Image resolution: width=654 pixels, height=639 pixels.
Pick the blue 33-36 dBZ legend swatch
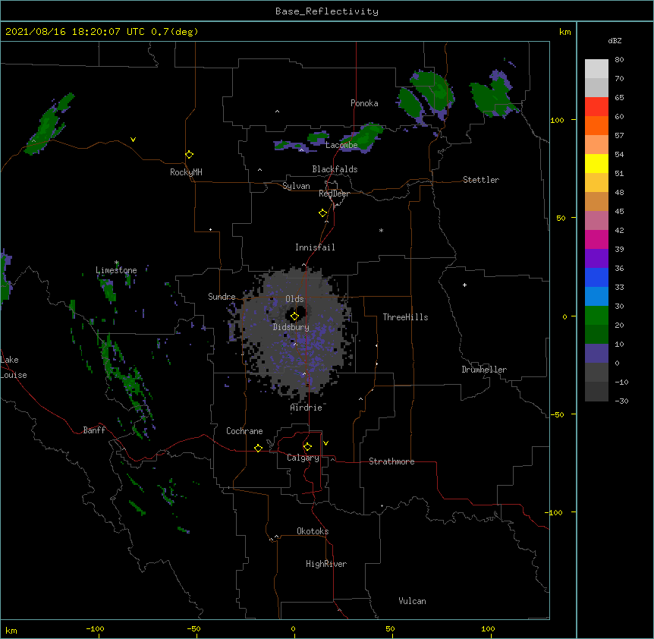pos(596,277)
